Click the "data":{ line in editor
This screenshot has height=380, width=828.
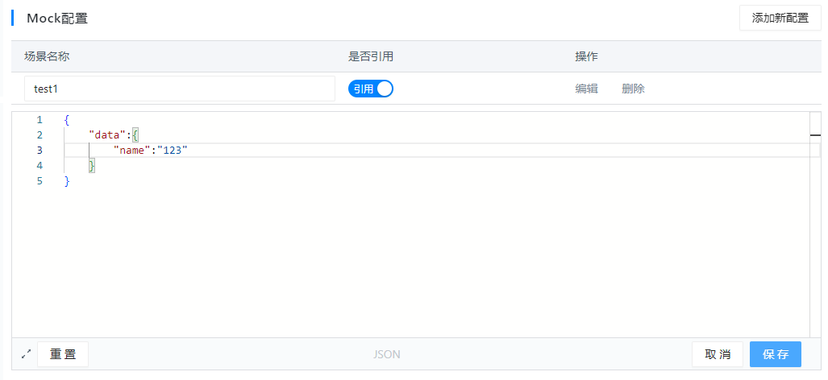point(113,135)
